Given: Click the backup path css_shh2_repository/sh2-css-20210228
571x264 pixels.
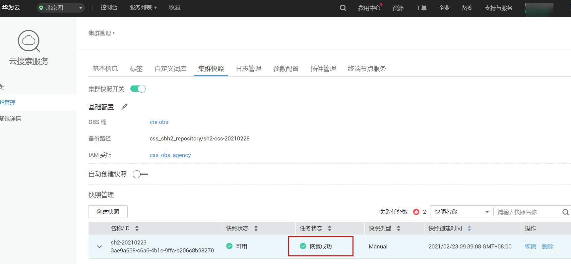Looking at the screenshot, I should pos(200,138).
